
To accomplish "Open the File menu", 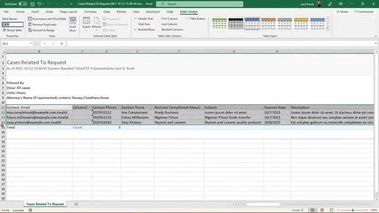I will pos(6,12).
